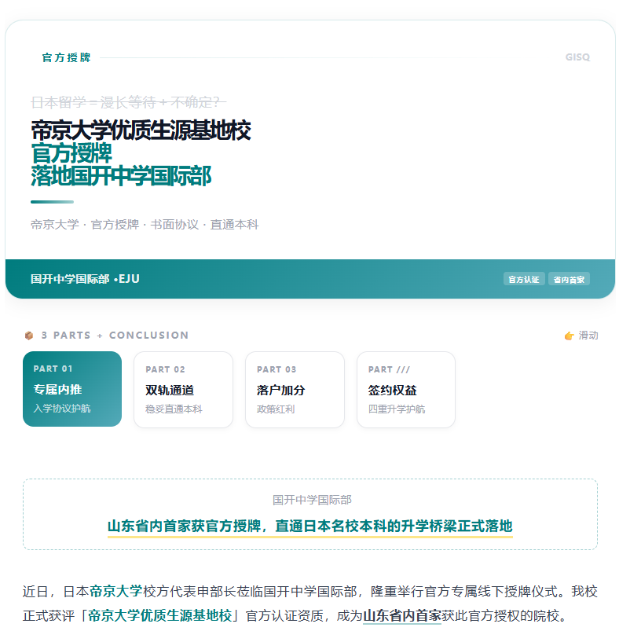The height and width of the screenshot is (631, 630).
Task: Click the 国开中学国际部 •EJU banner text
Action: (85, 279)
